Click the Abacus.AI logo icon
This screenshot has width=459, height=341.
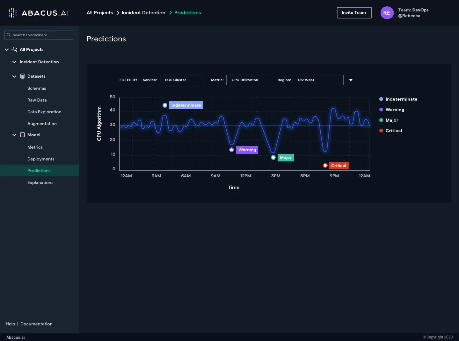[12, 13]
